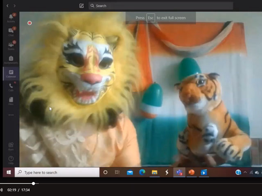Start a new chat with compose icon
The height and width of the screenshot is (196, 262).
(81, 6)
